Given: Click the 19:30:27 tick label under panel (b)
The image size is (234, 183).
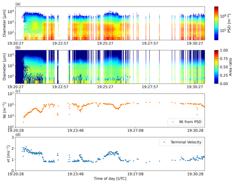Looking at the screenshot, I should tap(195, 87).
